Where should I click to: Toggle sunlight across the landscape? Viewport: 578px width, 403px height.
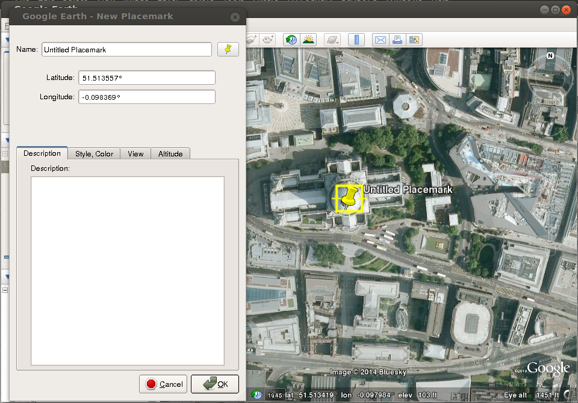[308, 40]
